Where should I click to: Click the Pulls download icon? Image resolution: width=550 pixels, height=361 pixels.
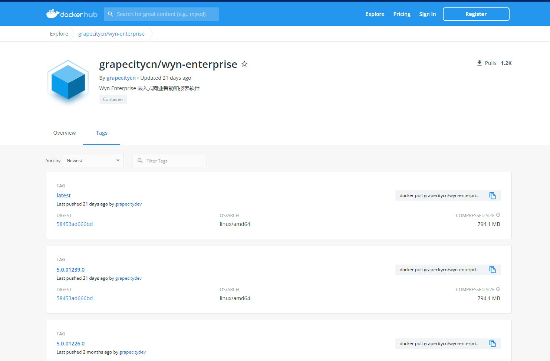(479, 63)
